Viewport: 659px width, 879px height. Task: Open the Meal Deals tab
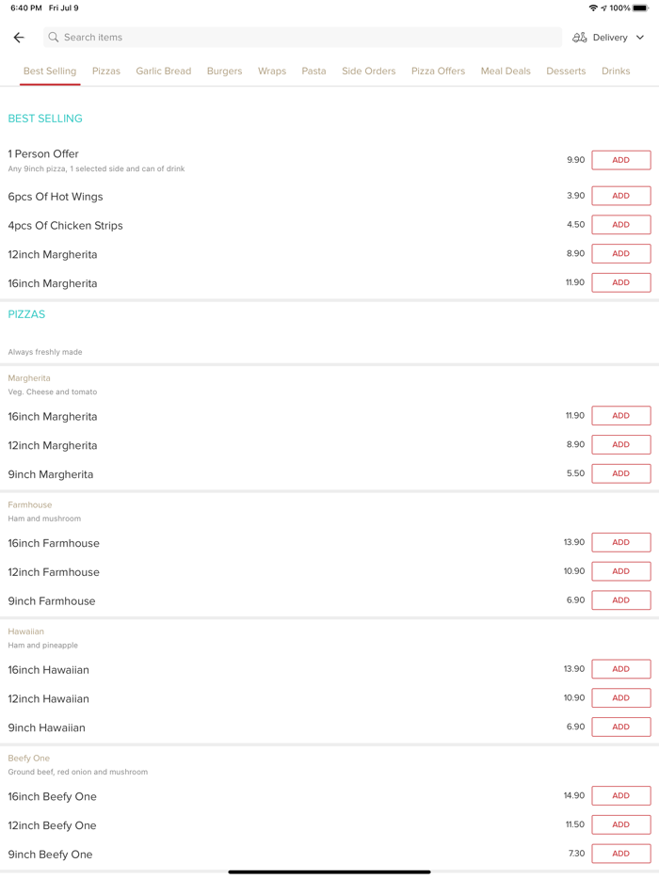coord(506,72)
